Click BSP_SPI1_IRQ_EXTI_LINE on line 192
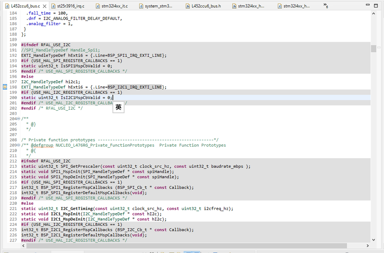This screenshot has height=253, width=384. tap(135, 56)
